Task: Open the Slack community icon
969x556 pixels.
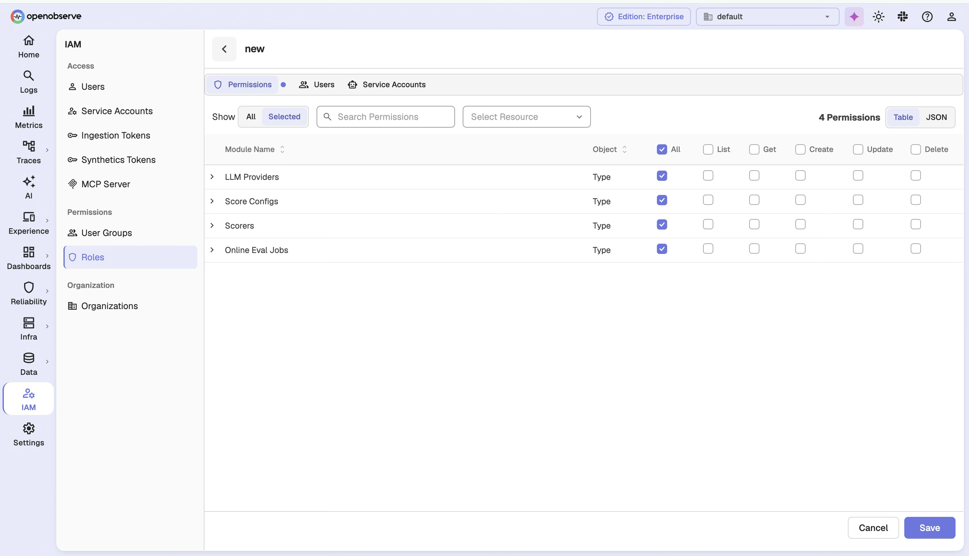Action: click(903, 17)
